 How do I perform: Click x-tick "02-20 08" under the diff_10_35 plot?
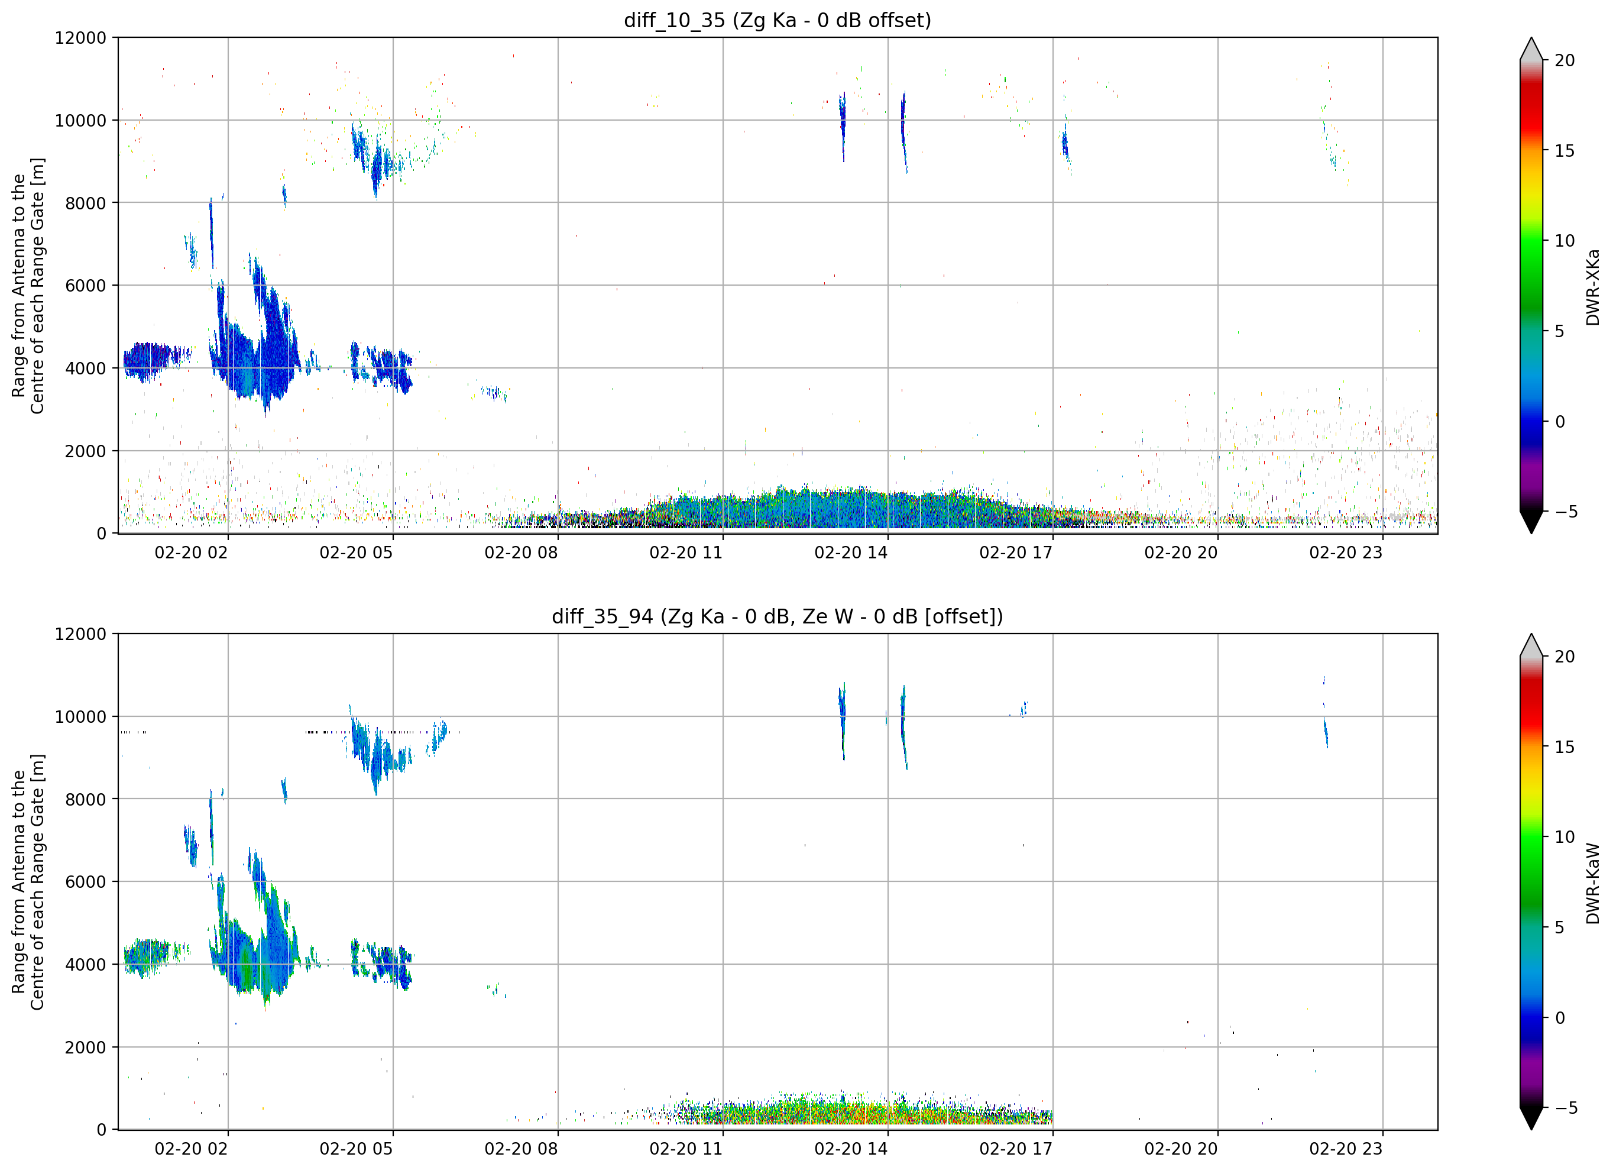point(522,553)
